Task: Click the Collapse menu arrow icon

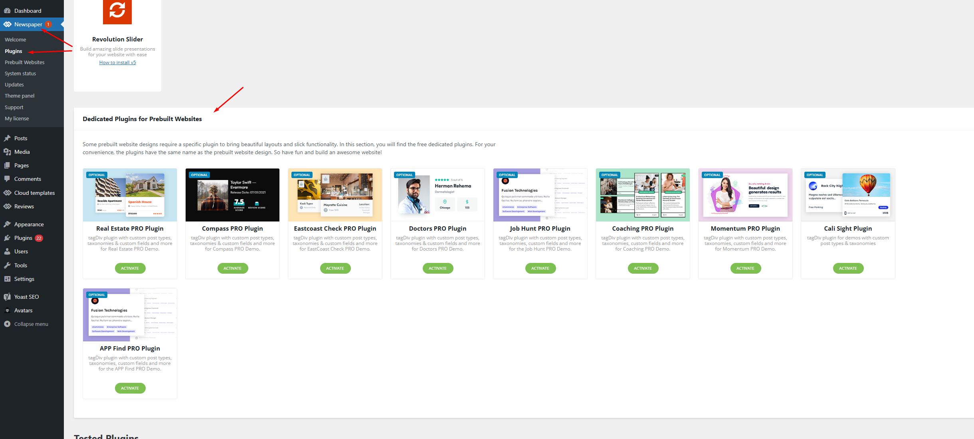Action: pyautogui.click(x=7, y=324)
